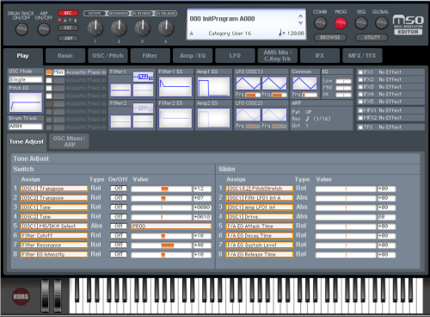430x317 pixels.
Task: Adjust the EQ Low gain slider
Action: coord(343,81)
